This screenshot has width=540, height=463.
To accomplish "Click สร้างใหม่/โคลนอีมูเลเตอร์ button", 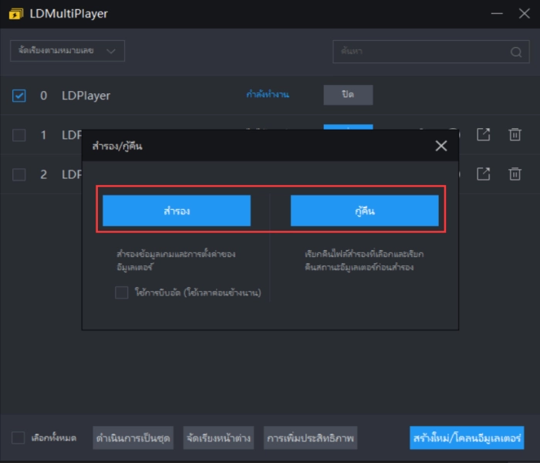I will point(467,438).
